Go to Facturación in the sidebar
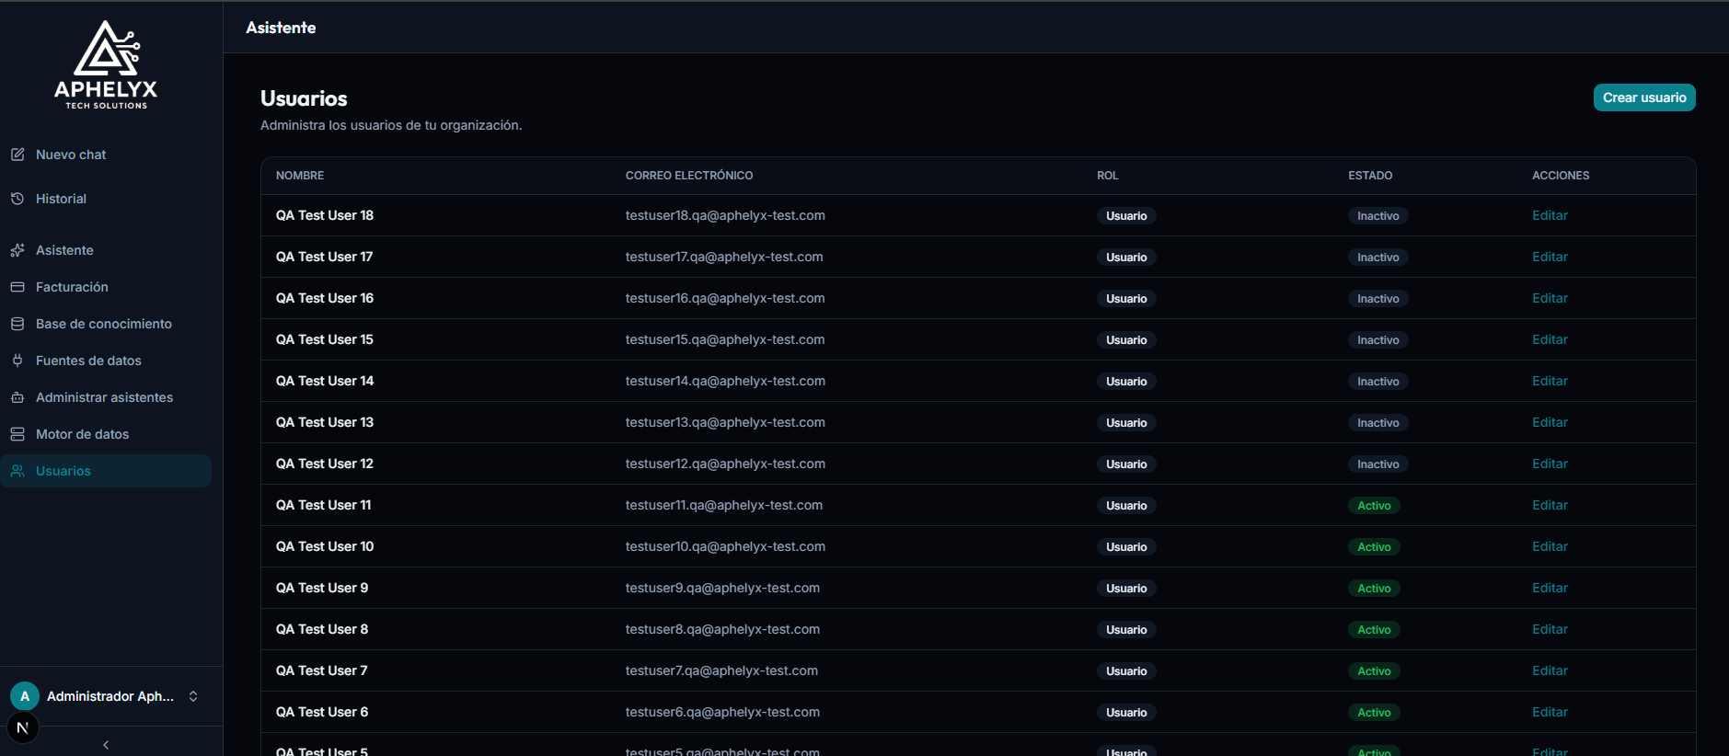Screen dimensions: 1729x756 [x=106, y=287]
